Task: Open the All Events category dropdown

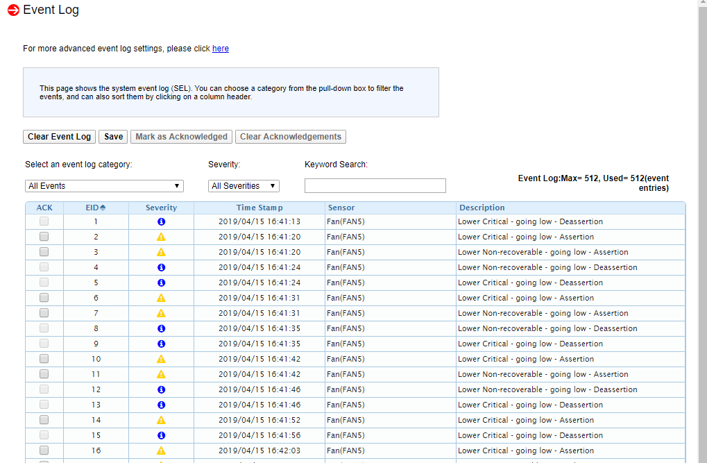Action: (104, 186)
